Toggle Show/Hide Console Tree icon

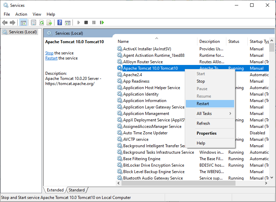point(23,22)
